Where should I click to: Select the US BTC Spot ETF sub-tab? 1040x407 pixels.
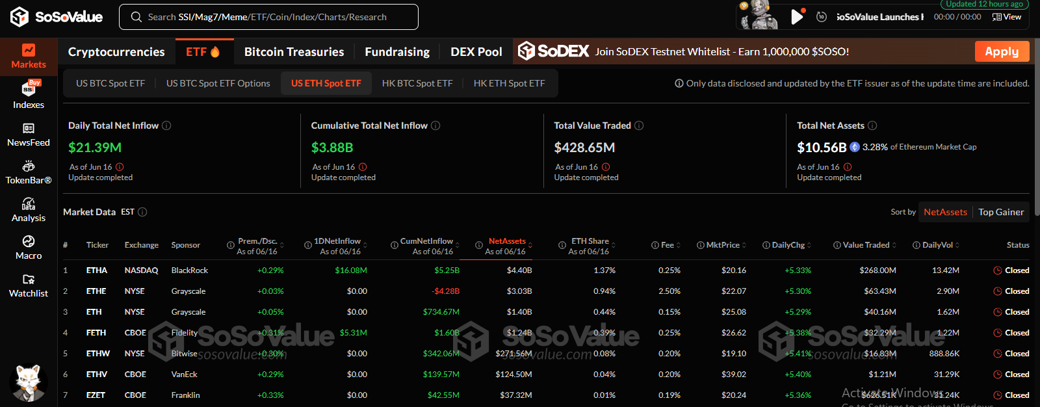(110, 83)
